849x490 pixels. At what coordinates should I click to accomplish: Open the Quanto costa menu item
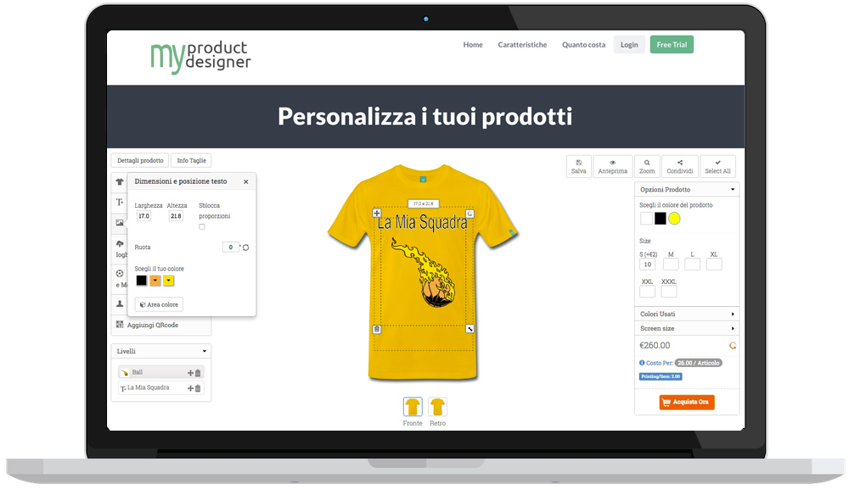tap(584, 45)
